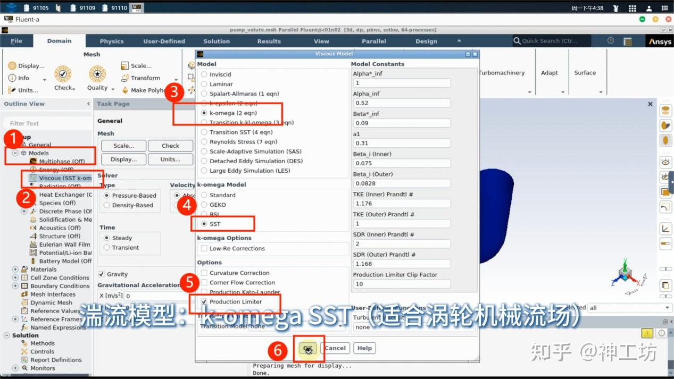Viewport: 674px width, 379px height.
Task: Cancel the Viscous Model dialog
Action: coord(335,348)
